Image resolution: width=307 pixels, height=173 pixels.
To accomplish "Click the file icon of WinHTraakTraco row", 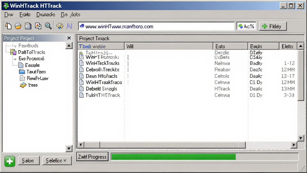I will tap(82, 82).
